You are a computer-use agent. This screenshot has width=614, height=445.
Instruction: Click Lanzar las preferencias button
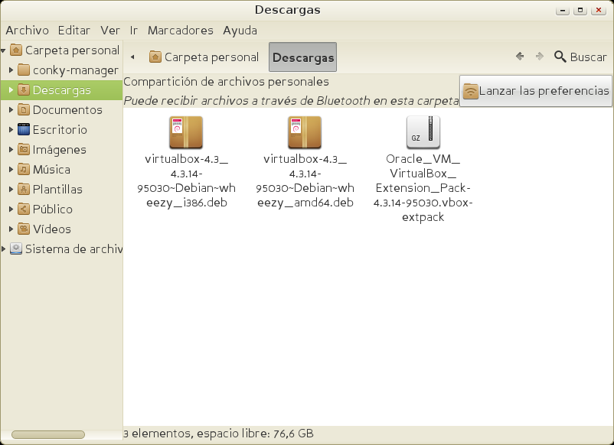point(536,91)
